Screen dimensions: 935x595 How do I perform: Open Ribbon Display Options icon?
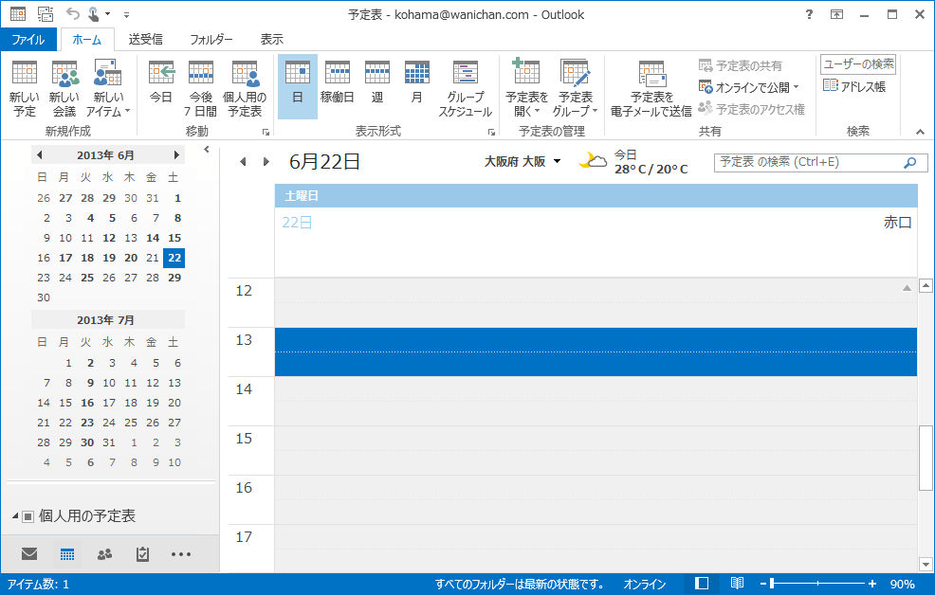836,14
